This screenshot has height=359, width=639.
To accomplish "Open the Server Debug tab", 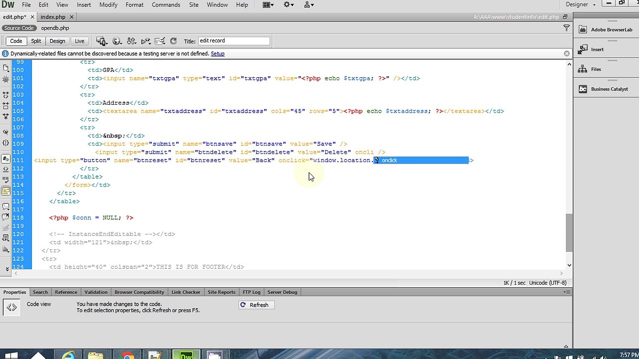I will 282,292.
